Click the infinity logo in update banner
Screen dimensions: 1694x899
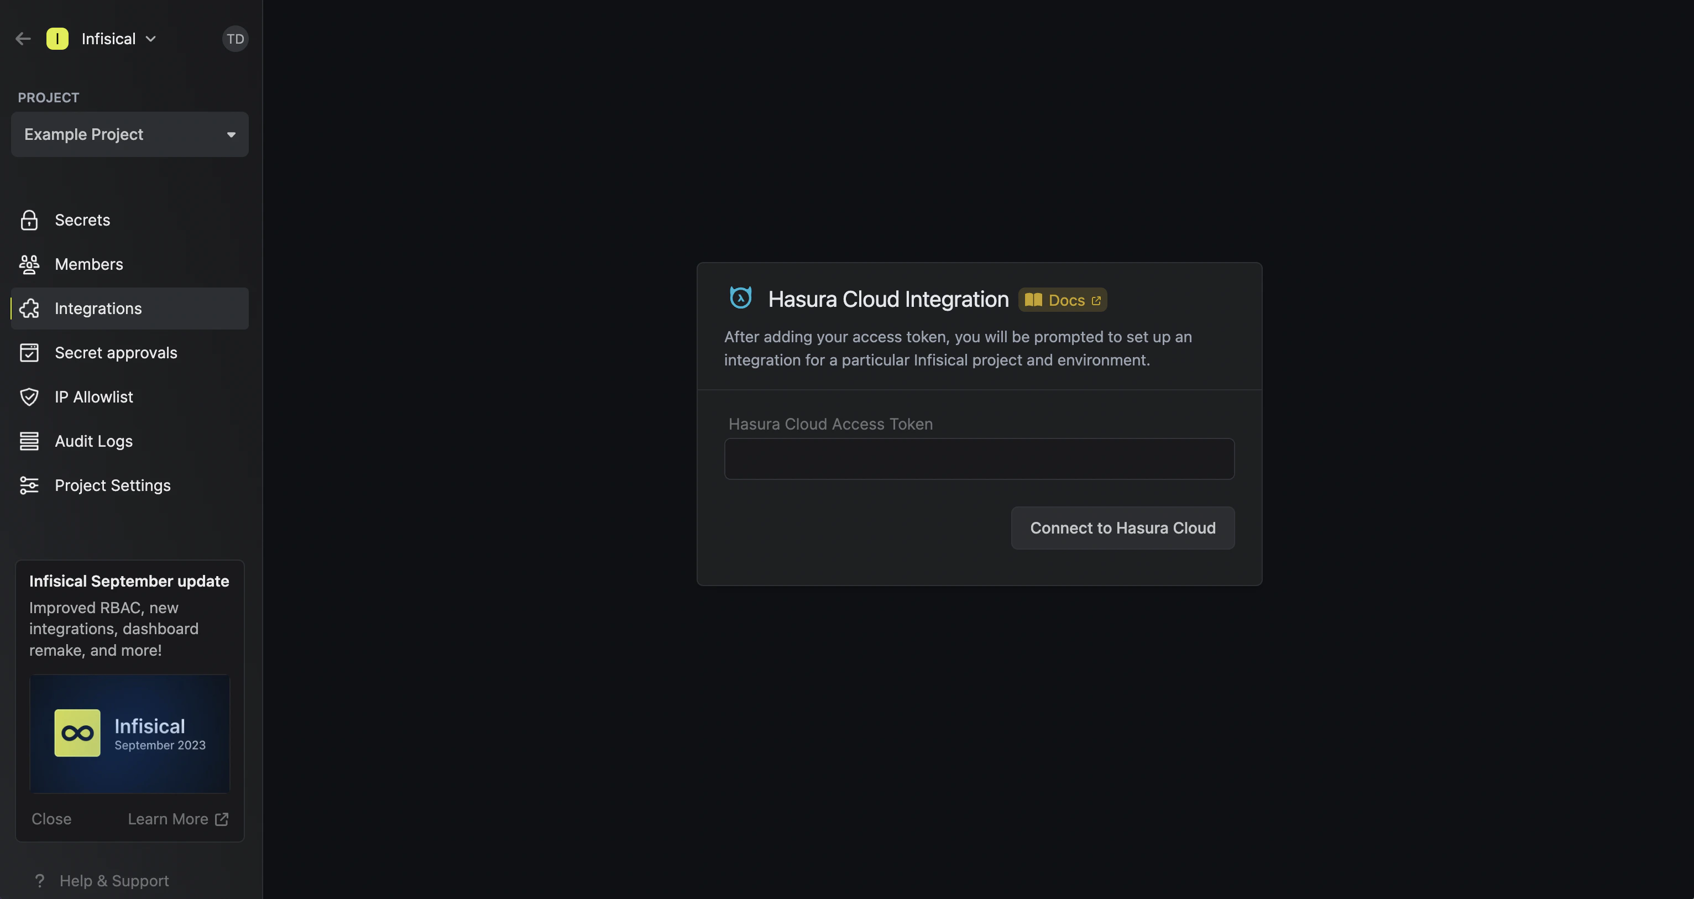point(77,733)
